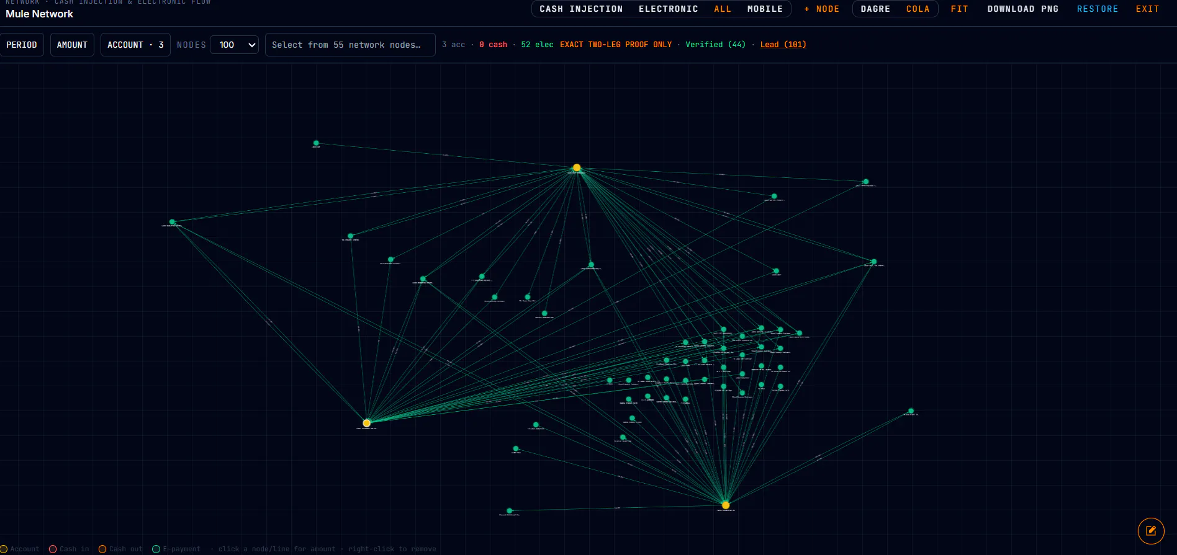Click the Account legend circle
This screenshot has height=555, width=1177.
pyautogui.click(x=4, y=549)
